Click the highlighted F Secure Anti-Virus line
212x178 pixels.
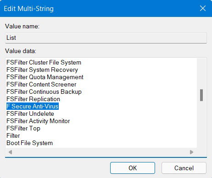click(33, 106)
